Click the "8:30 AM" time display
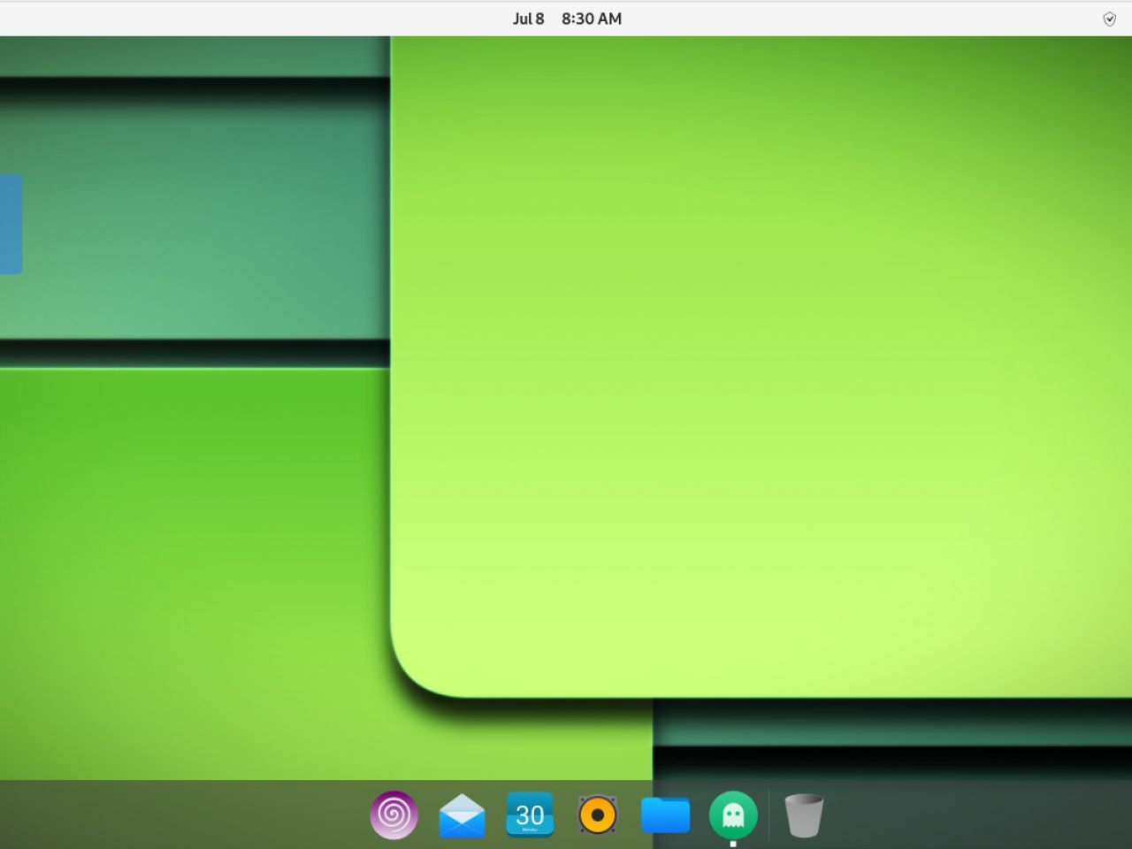This screenshot has height=849, width=1132. click(x=591, y=19)
